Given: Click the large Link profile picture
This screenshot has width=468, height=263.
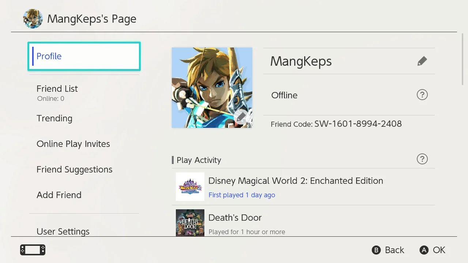Looking at the screenshot, I should [x=212, y=88].
